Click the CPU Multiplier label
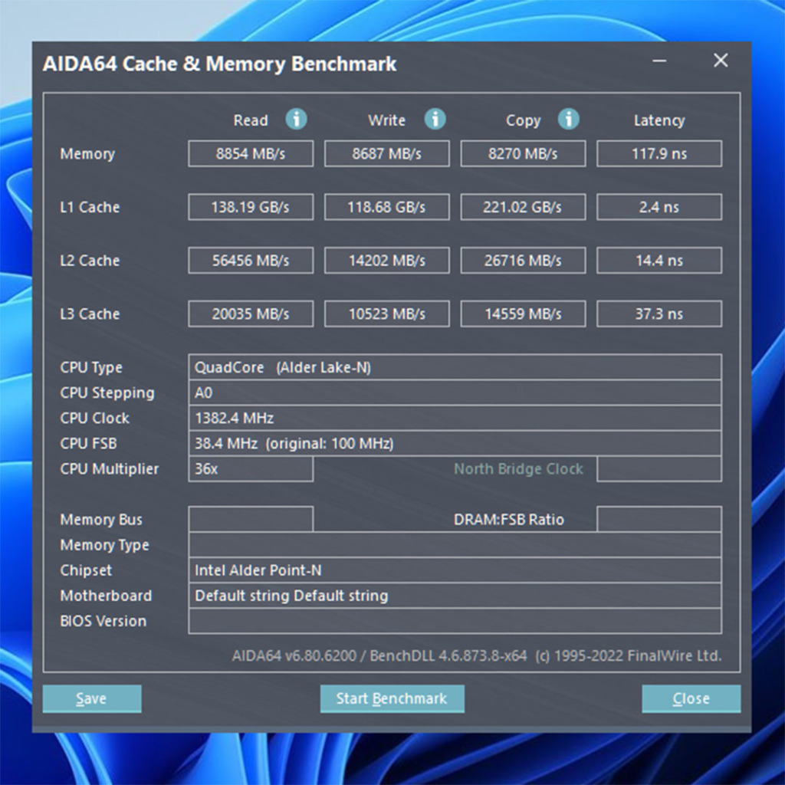This screenshot has height=785, width=785. [x=109, y=469]
